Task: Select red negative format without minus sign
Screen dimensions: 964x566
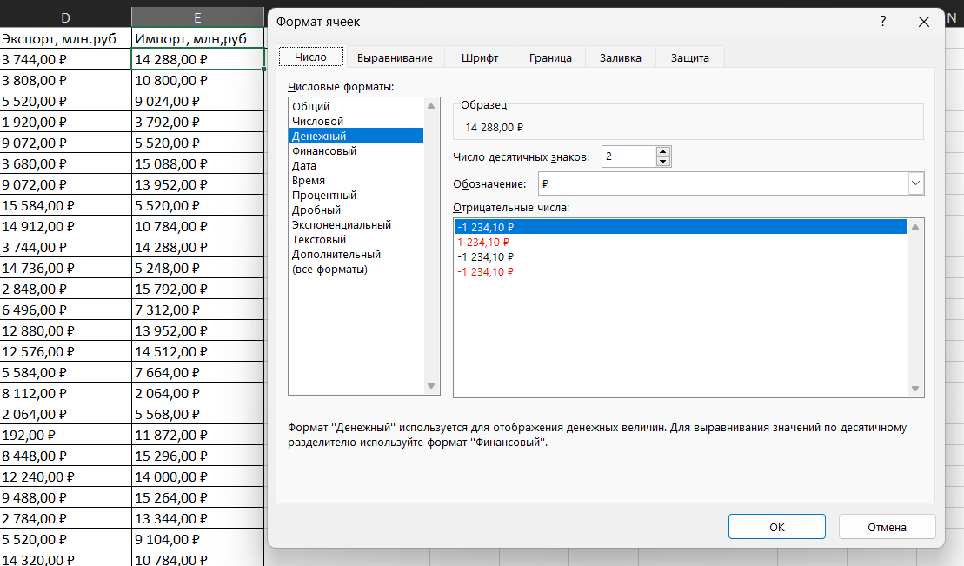Action: (x=483, y=242)
